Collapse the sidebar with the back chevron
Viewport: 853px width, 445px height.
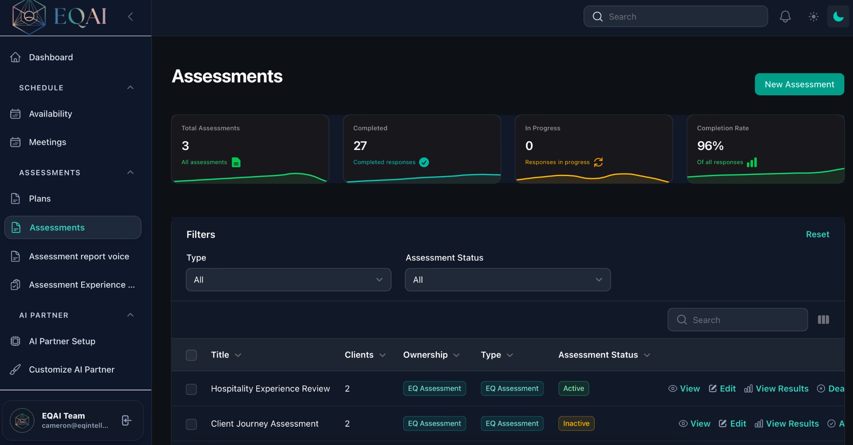tap(130, 17)
